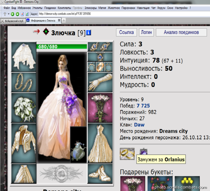The image size is (210, 191).
Task: Click the first ring slot
Action: pos(92,67)
